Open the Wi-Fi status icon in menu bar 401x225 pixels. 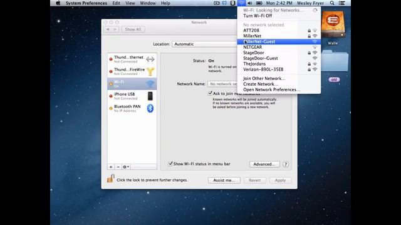pyautogui.click(x=241, y=3)
